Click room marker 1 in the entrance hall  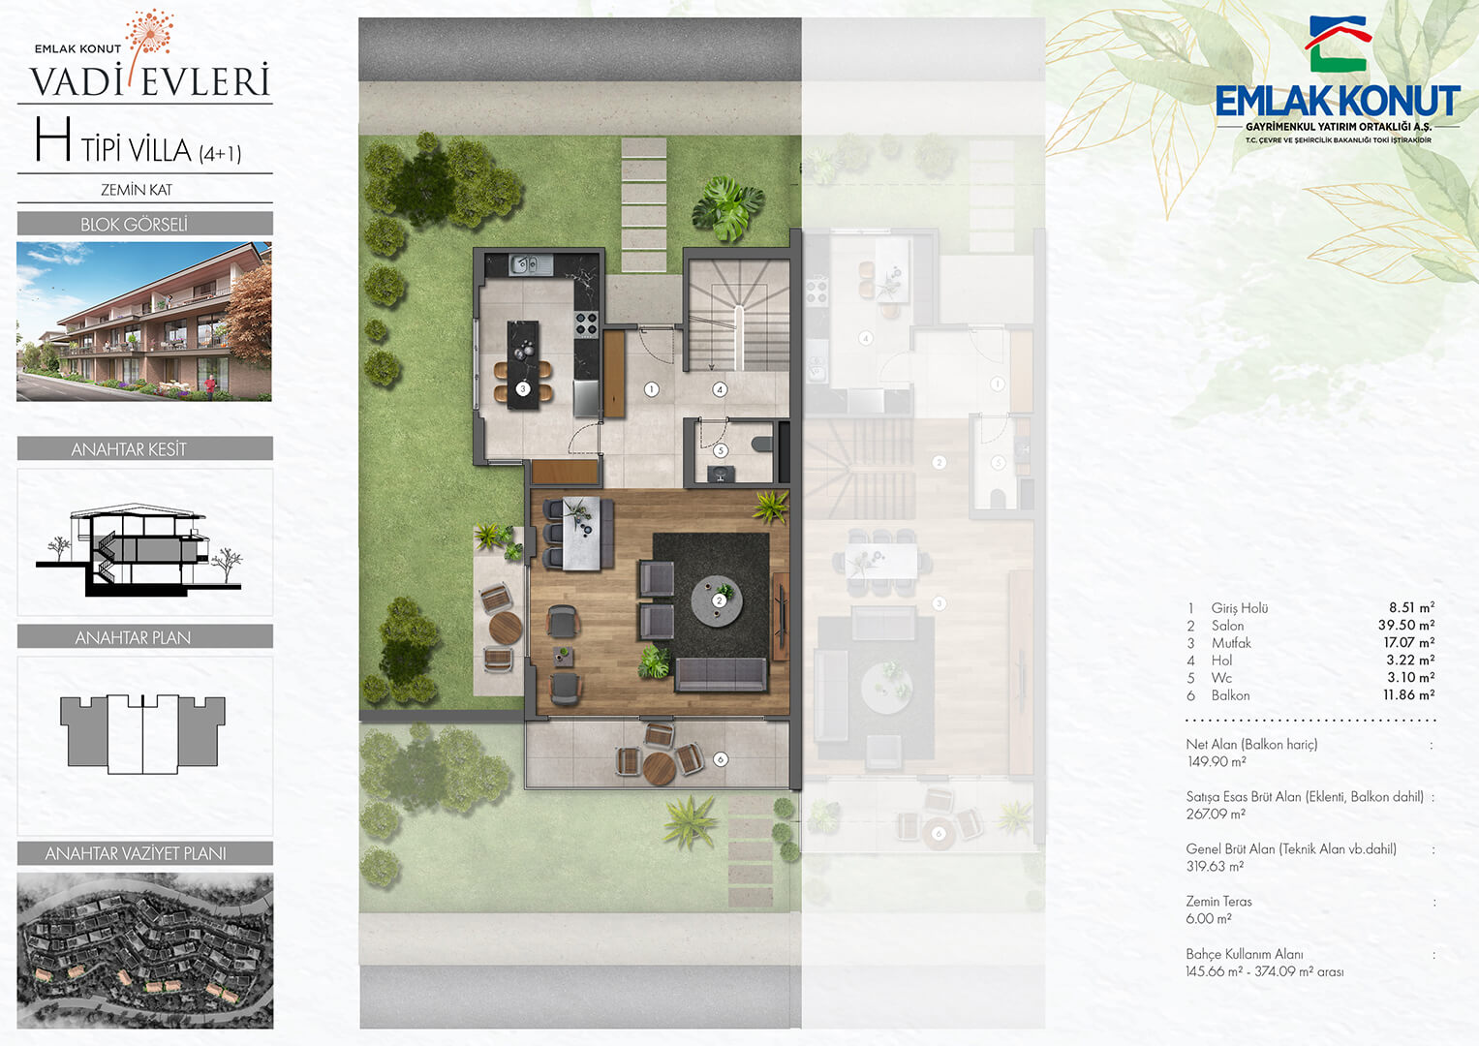652,389
